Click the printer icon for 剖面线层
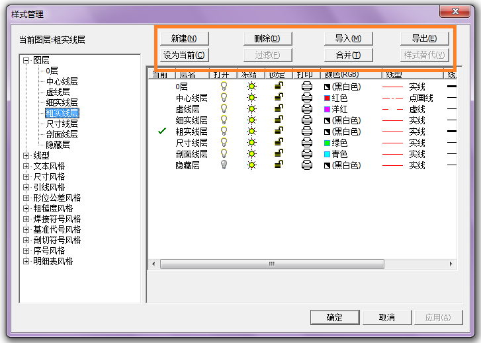This screenshot has width=481, height=343. point(307,154)
